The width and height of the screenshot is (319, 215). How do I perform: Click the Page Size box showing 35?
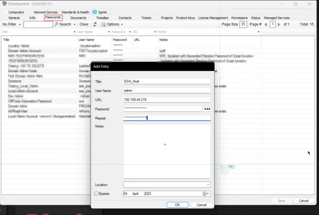(243, 24)
